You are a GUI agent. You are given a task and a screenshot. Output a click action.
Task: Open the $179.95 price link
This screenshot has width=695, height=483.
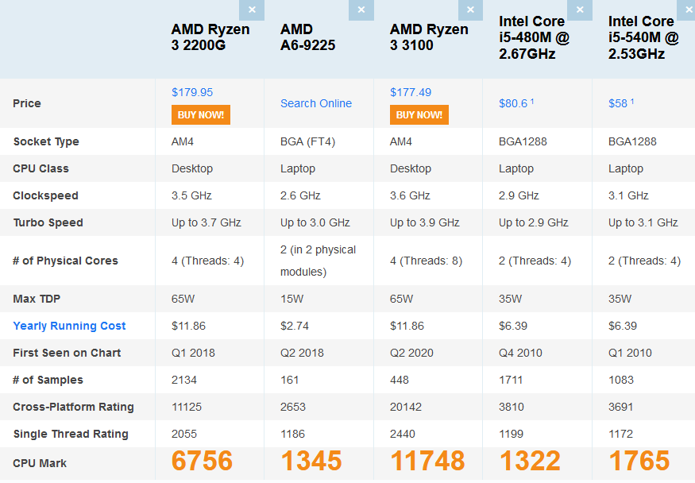192,92
